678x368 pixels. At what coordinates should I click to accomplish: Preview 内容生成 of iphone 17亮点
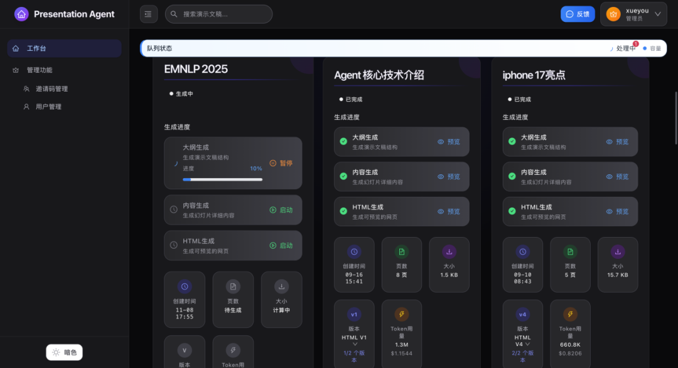(x=618, y=177)
